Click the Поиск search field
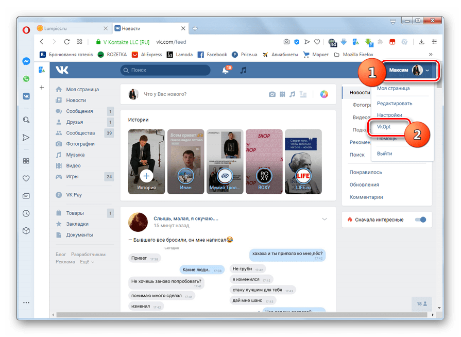This screenshot has width=461, height=337. pyautogui.click(x=165, y=70)
